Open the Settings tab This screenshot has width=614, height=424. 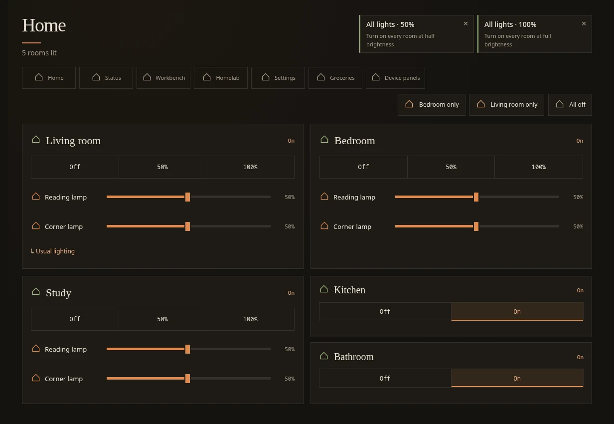(x=278, y=78)
